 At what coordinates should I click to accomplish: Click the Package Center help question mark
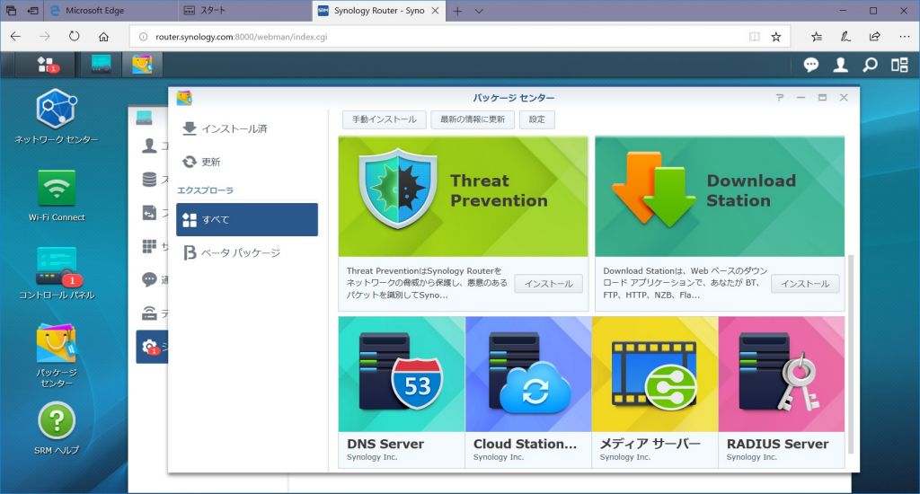[x=779, y=97]
